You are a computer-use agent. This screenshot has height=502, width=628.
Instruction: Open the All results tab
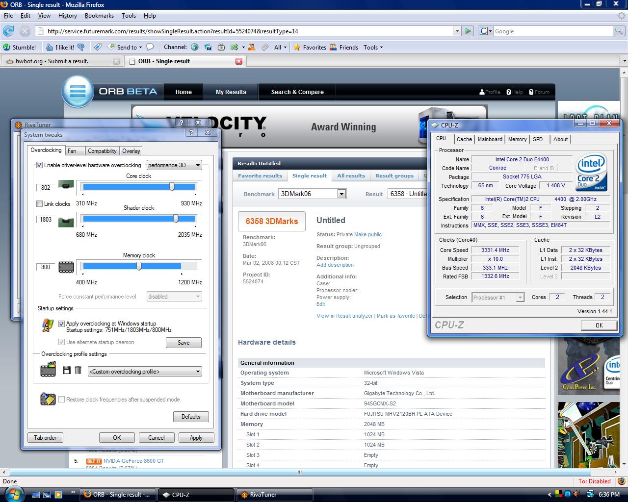tap(351, 176)
